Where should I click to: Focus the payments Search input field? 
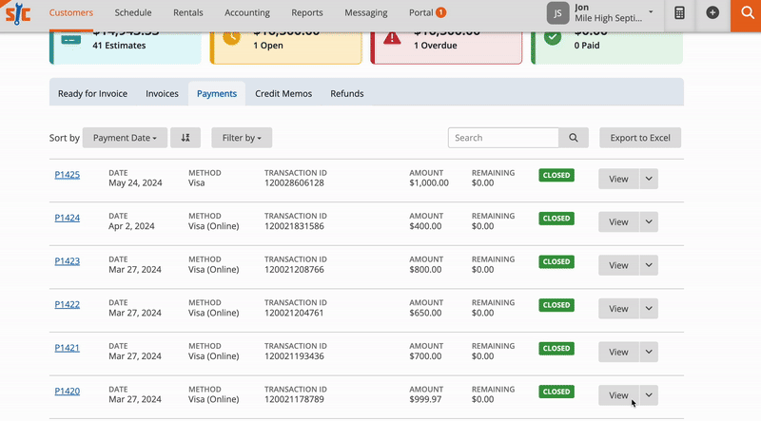point(503,138)
